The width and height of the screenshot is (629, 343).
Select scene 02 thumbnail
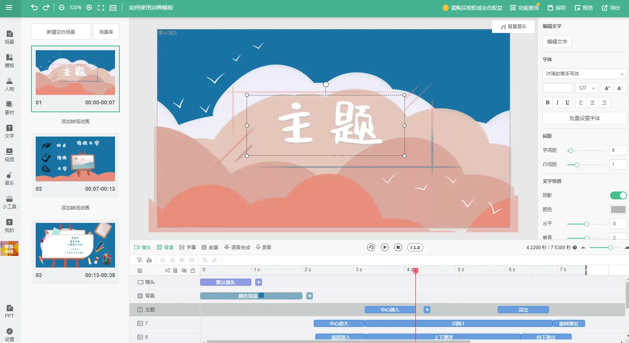click(75, 159)
